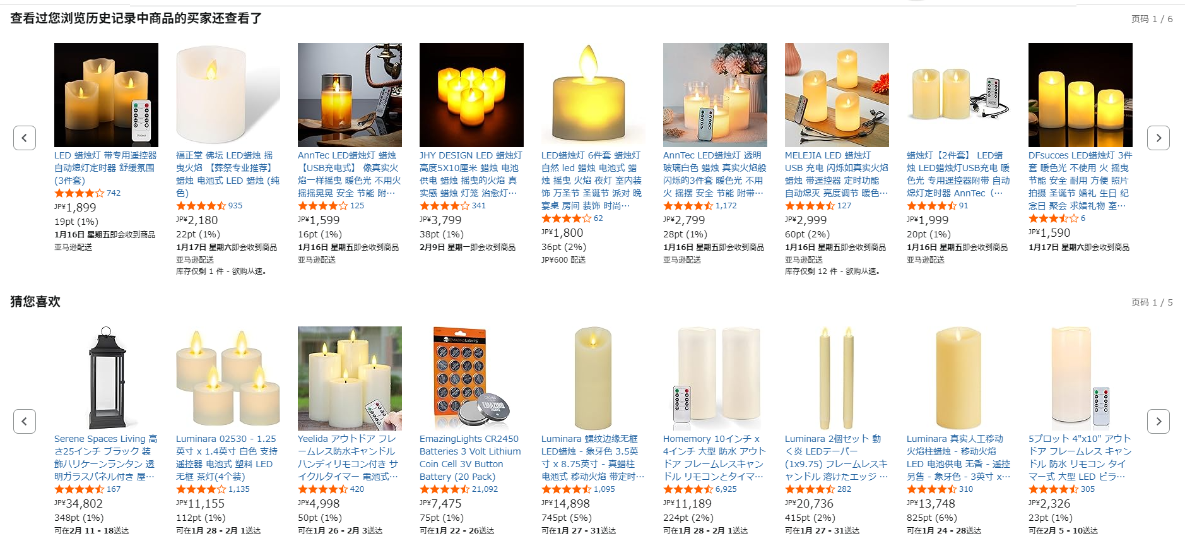Click the Luminara taper candles image
The height and width of the screenshot is (536, 1185).
tap(837, 378)
